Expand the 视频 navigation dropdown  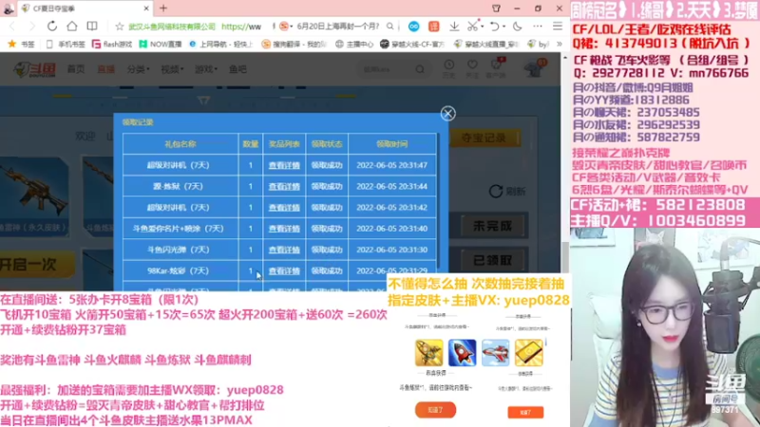172,69
